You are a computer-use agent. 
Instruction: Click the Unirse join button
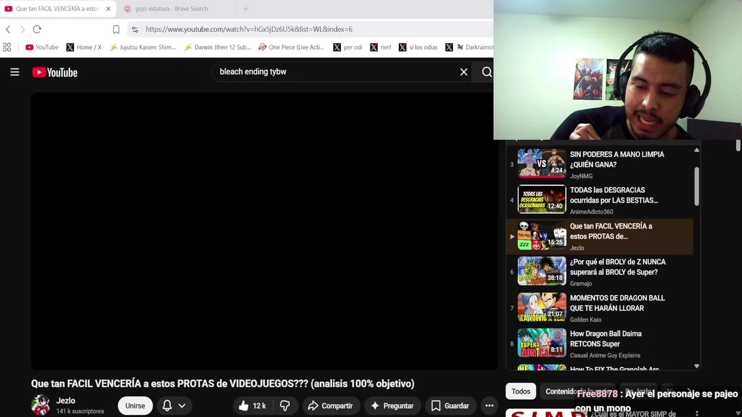[135, 405]
